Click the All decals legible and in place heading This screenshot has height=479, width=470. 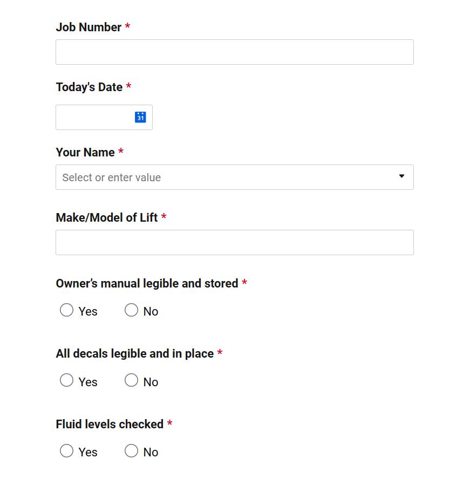coord(135,354)
